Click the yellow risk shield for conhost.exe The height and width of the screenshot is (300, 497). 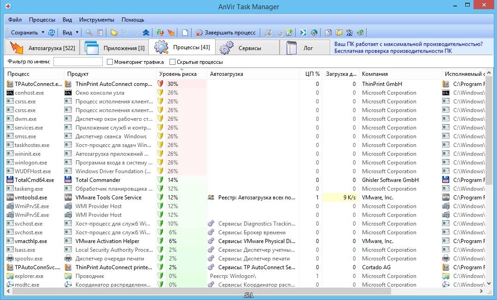[x=161, y=93]
